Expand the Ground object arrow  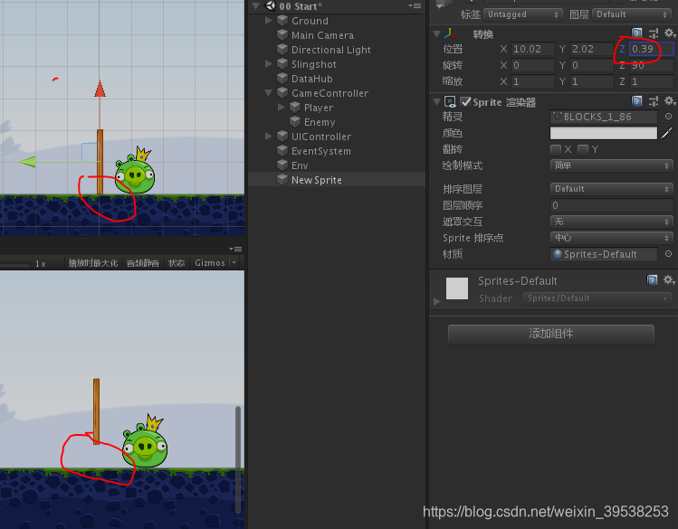268,20
